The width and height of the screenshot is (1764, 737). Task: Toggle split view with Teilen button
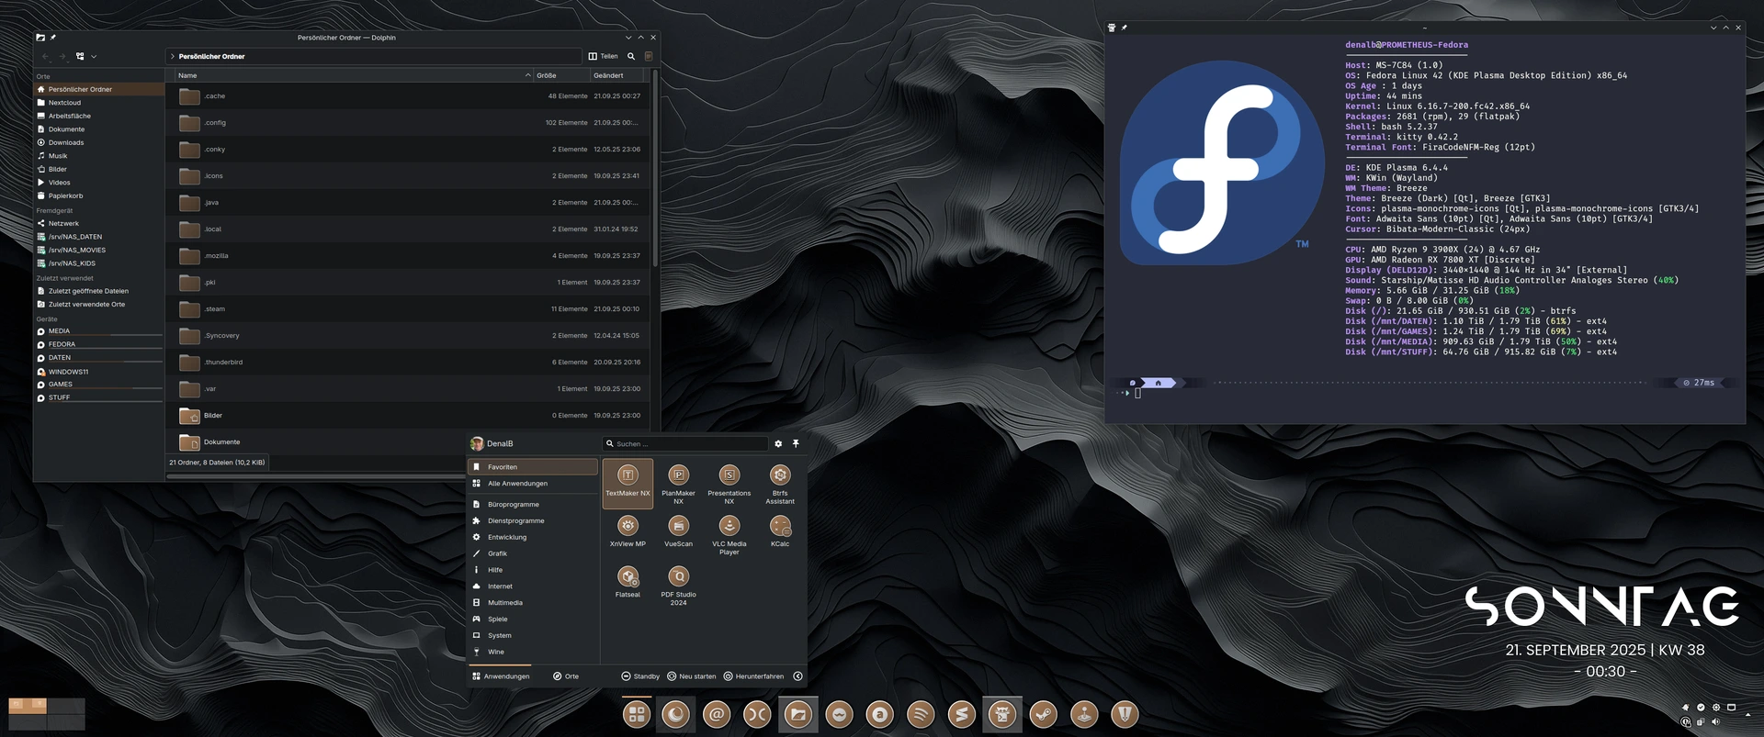603,56
